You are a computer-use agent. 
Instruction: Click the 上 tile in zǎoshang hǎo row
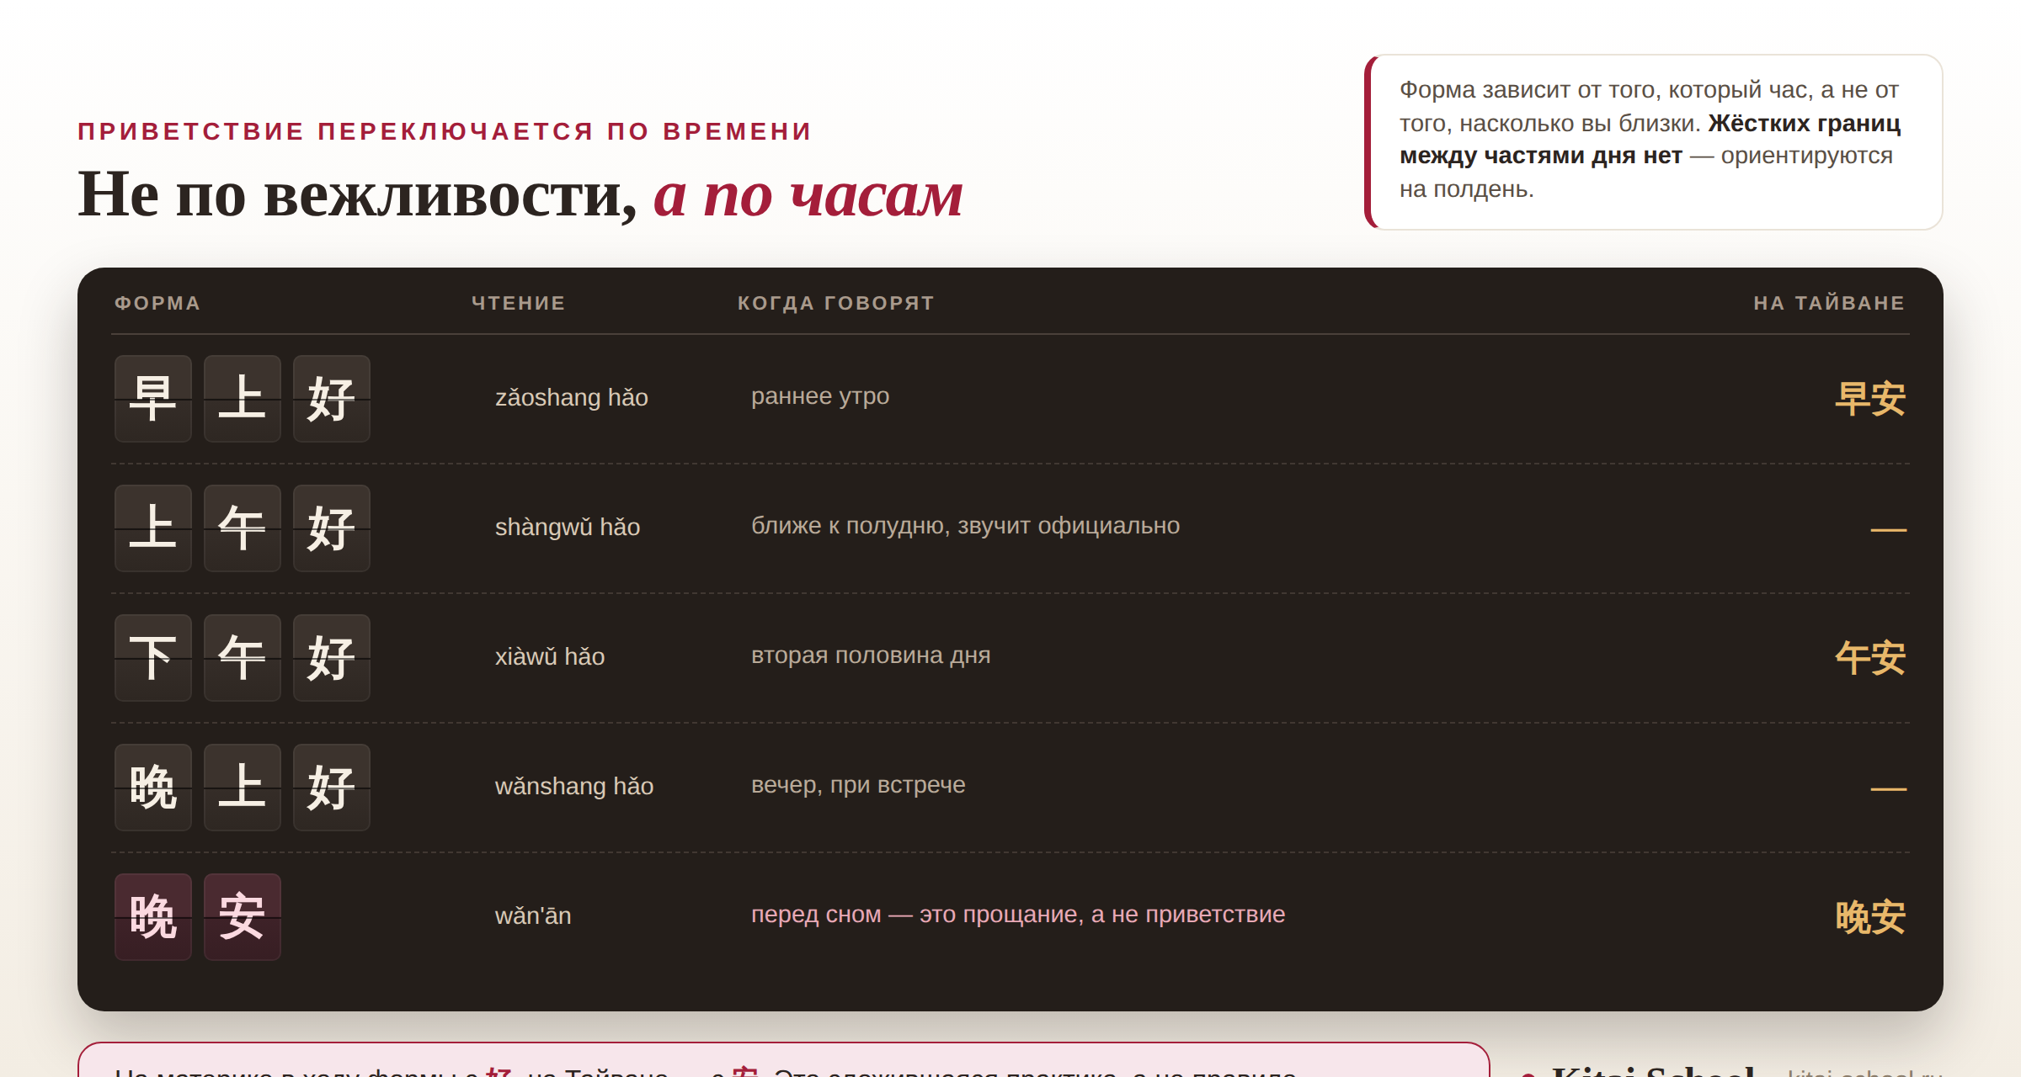point(243,398)
